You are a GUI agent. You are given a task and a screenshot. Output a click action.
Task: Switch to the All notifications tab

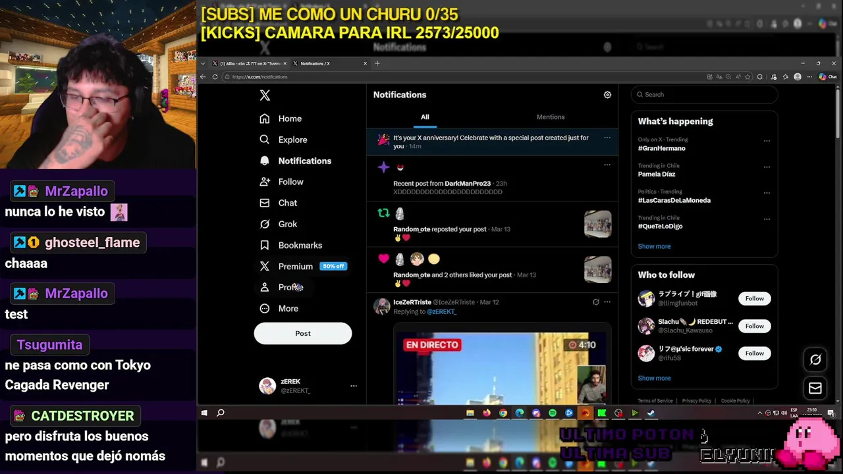coord(425,117)
